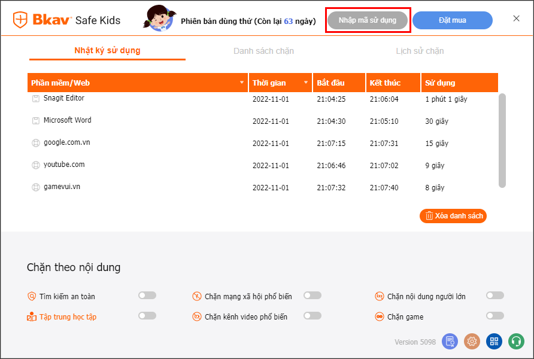The height and width of the screenshot is (359, 534).
Task: Open the license certificate icon
Action: click(x=450, y=342)
